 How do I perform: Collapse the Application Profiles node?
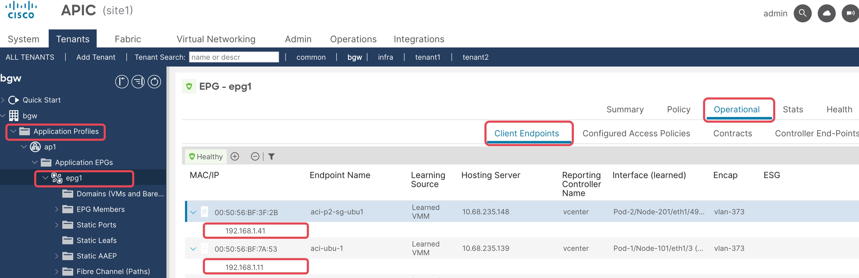13,131
